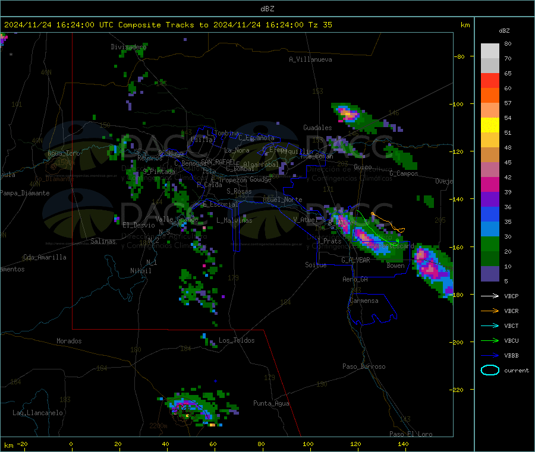This screenshot has height=452, width=535.
Task: Click the white VBCP arrow in legend
Action: coord(490,296)
